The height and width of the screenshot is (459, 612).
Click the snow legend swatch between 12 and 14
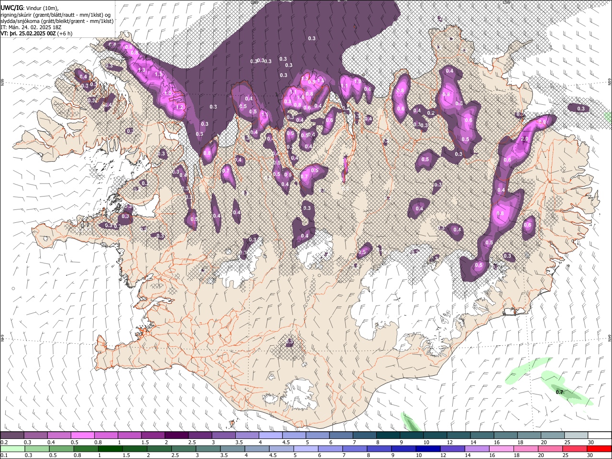pos(459,436)
